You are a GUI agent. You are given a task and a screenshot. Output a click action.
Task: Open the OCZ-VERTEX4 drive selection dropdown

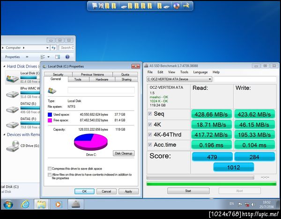pos(209,79)
